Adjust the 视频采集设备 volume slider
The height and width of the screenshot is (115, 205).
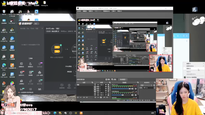[x=121, y=95]
